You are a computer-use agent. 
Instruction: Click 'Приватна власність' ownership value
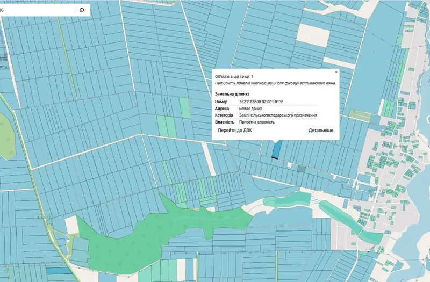pos(257,122)
